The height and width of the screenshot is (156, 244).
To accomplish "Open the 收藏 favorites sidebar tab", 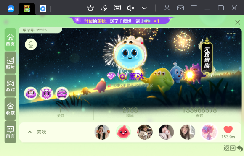I will click(11, 109).
